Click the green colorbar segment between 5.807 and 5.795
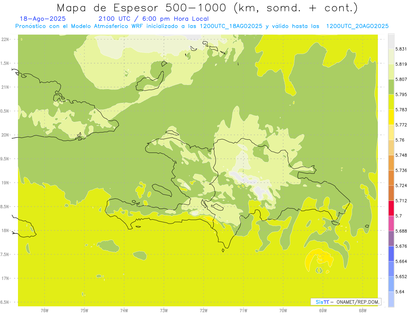 pos(391,87)
